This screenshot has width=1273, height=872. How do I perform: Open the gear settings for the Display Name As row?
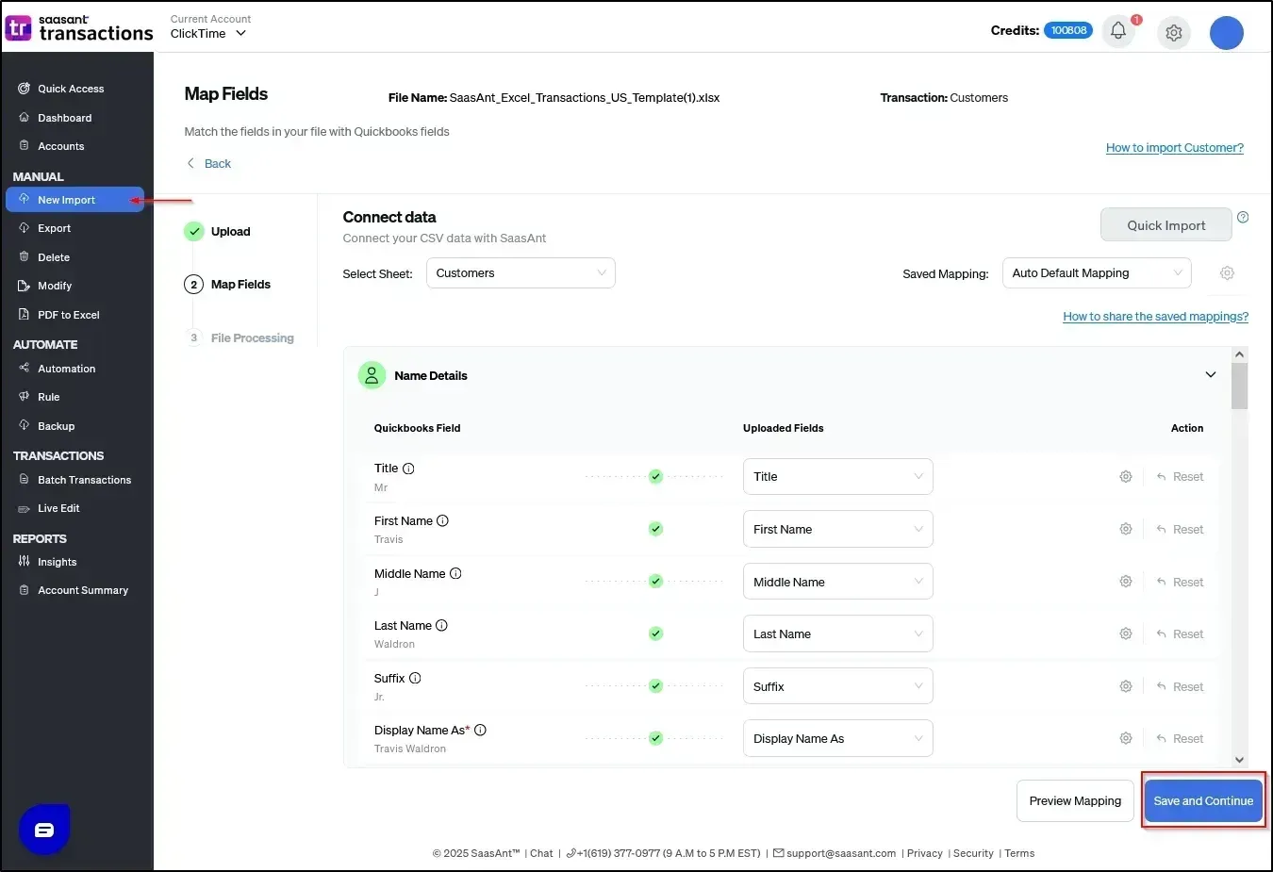1126,739
